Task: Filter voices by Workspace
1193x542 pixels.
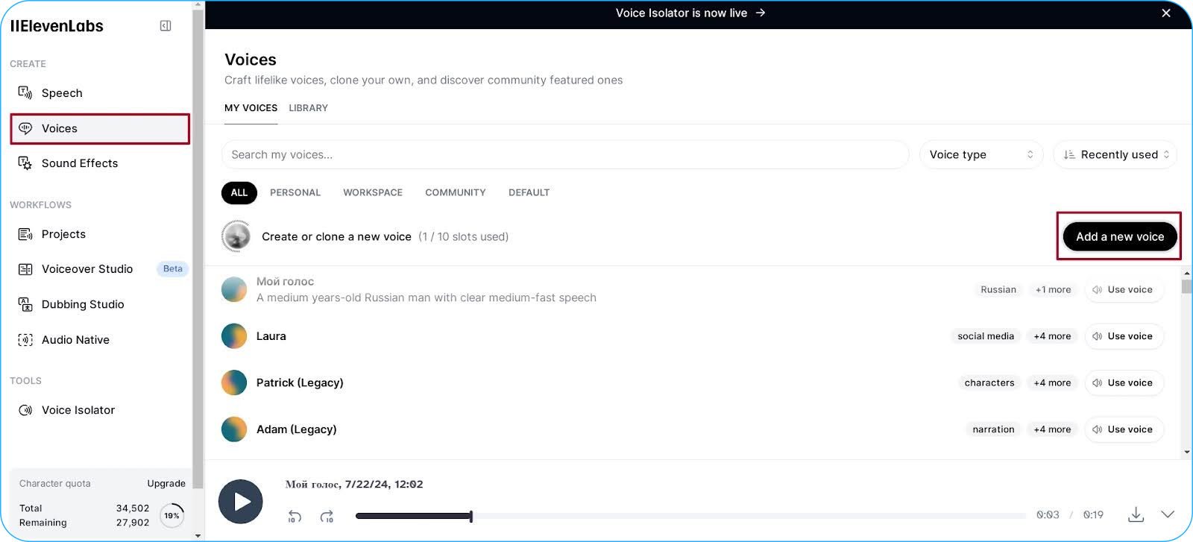Action: point(373,192)
